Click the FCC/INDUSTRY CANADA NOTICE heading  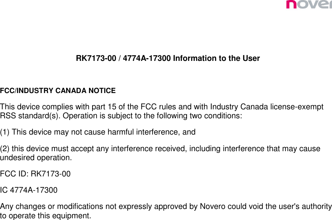pyautogui.click(x=58, y=91)
